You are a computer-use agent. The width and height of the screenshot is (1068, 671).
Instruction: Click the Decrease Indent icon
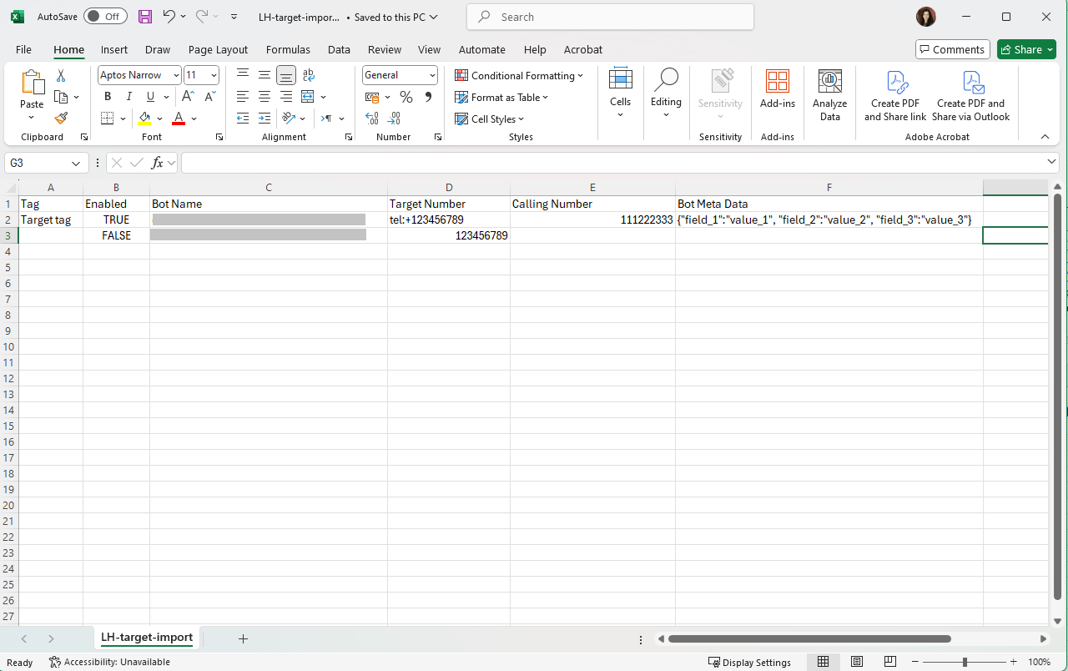coord(243,119)
